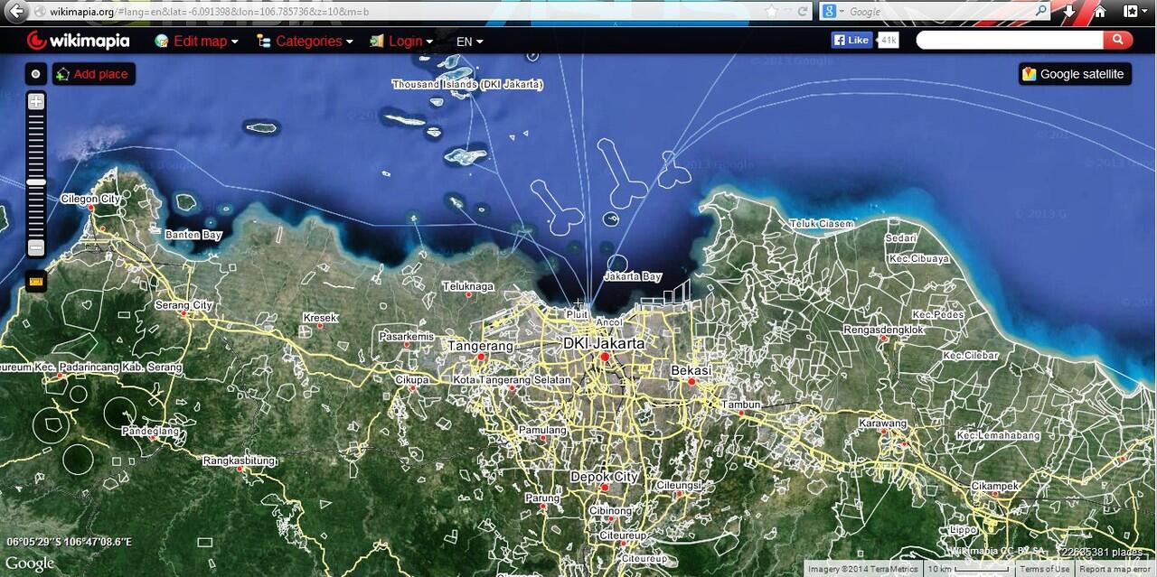The width and height of the screenshot is (1157, 577).
Task: Click the Serang City label
Action: (183, 305)
